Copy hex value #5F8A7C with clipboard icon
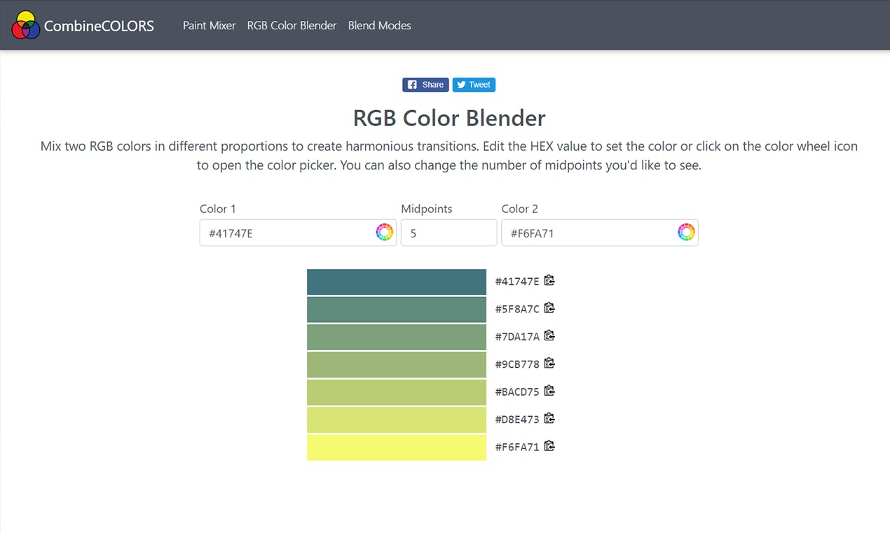The height and width of the screenshot is (533, 890). (x=549, y=308)
